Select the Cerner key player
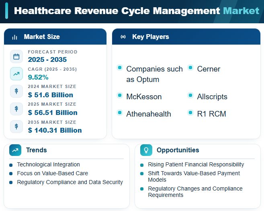 tap(209, 69)
